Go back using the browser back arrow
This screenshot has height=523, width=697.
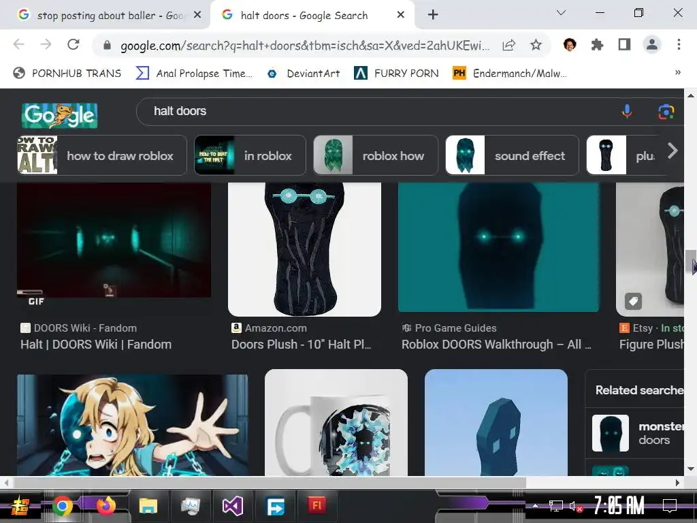tap(18, 44)
